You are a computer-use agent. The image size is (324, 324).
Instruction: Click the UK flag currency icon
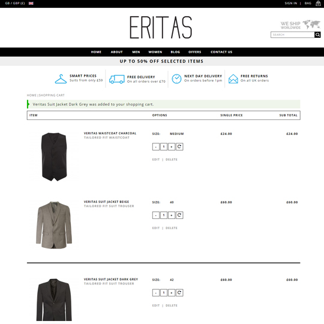(31, 4)
